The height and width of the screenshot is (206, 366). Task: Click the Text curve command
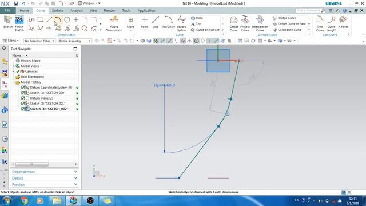(196, 24)
